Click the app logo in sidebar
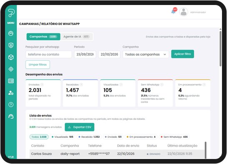Viewport: 227px width, 164px height. coord(11,13)
